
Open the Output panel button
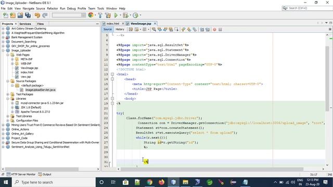click(45, 175)
